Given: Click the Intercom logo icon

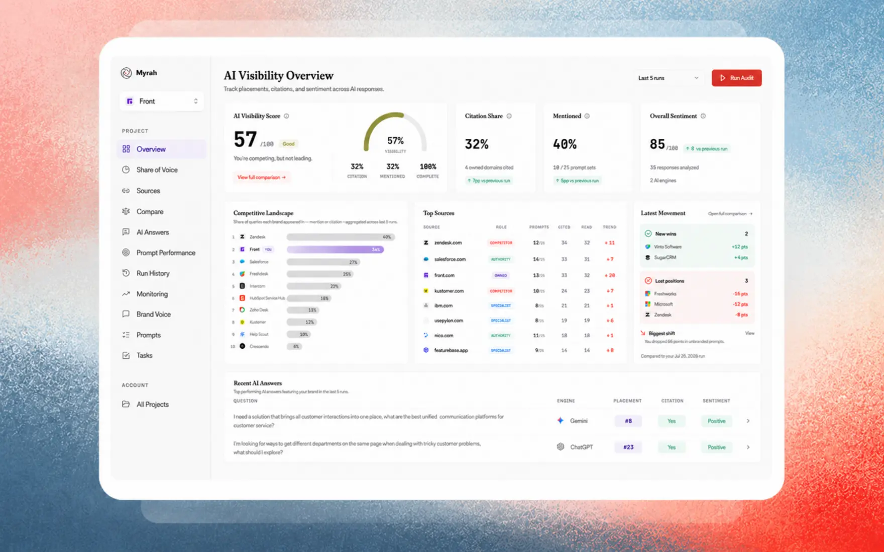Looking at the screenshot, I should click(x=242, y=286).
